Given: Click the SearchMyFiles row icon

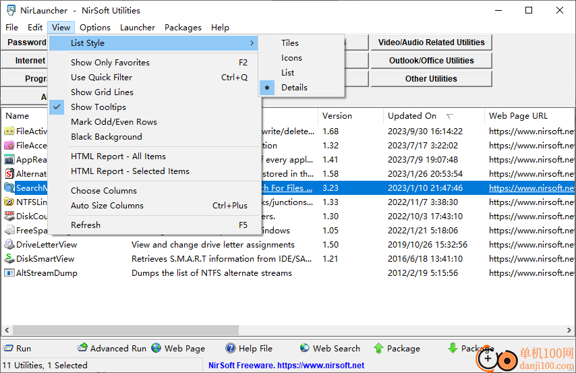Looking at the screenshot, I should (x=9, y=188).
